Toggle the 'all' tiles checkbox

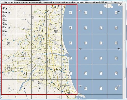[x=120, y=5]
